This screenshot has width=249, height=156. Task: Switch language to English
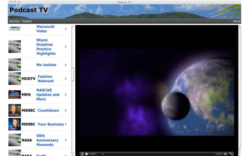pos(27,21)
